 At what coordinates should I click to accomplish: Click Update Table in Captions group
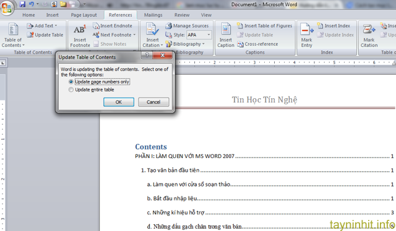255,35
